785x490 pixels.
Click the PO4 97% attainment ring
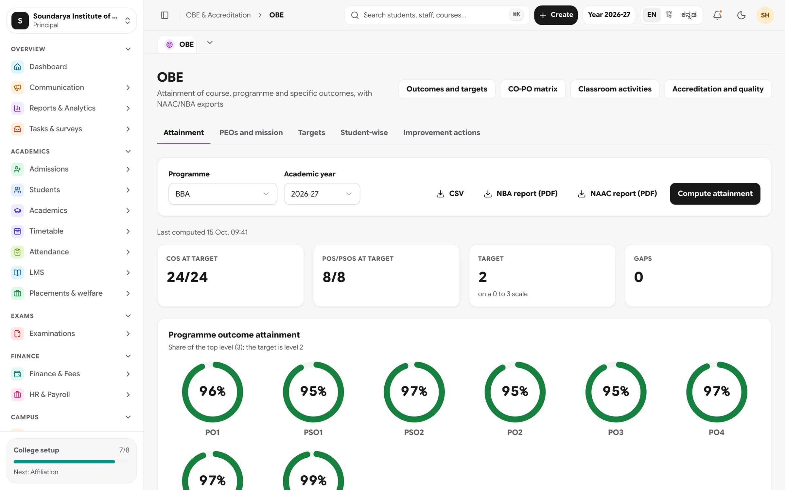[x=716, y=391]
